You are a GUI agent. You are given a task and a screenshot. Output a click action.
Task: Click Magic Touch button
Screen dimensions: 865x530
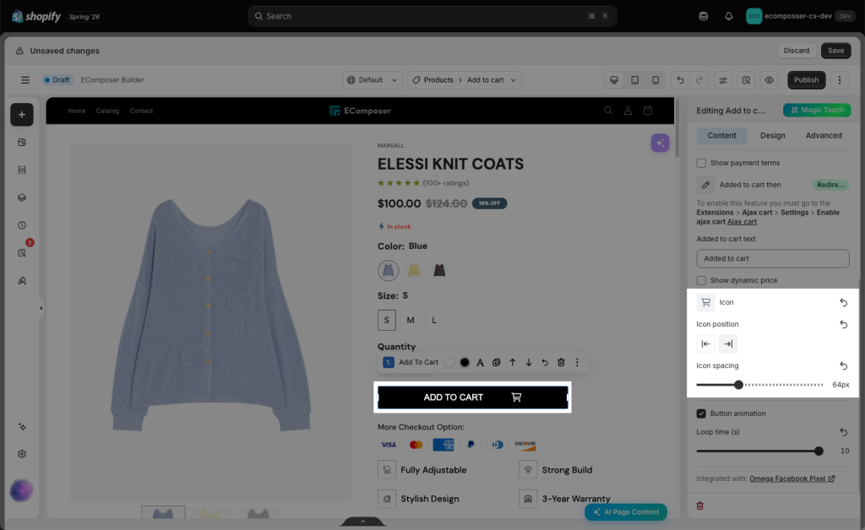(817, 111)
